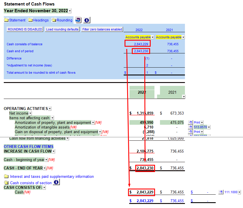Open Accounts payable dropdown under 2021
The height and width of the screenshot is (208, 243).
coord(183,37)
